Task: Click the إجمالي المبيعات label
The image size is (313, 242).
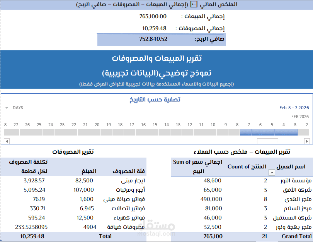Action: [x=203, y=17]
